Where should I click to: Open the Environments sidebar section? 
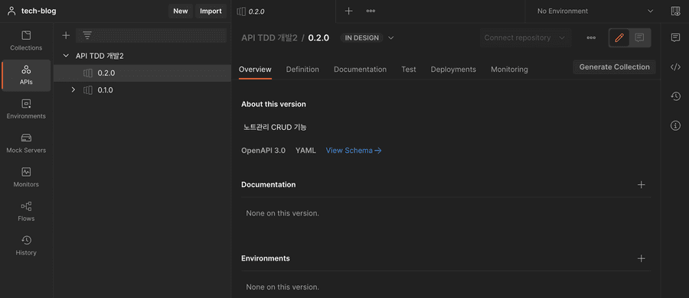click(x=26, y=109)
